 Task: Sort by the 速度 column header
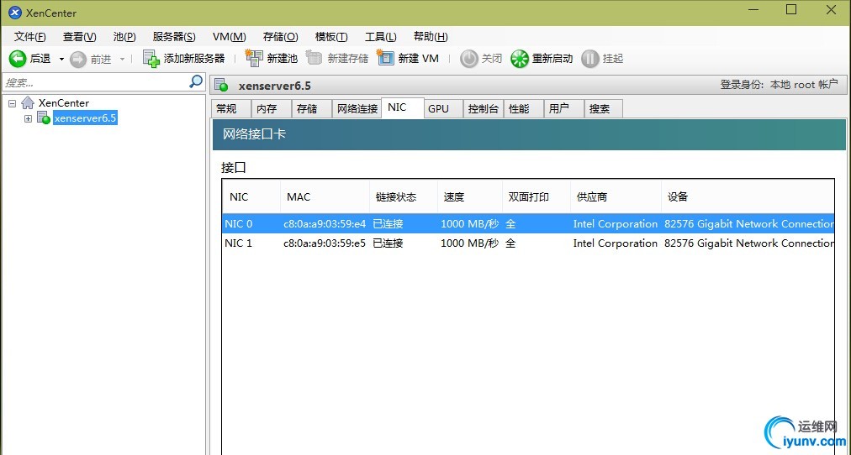pyautogui.click(x=469, y=196)
